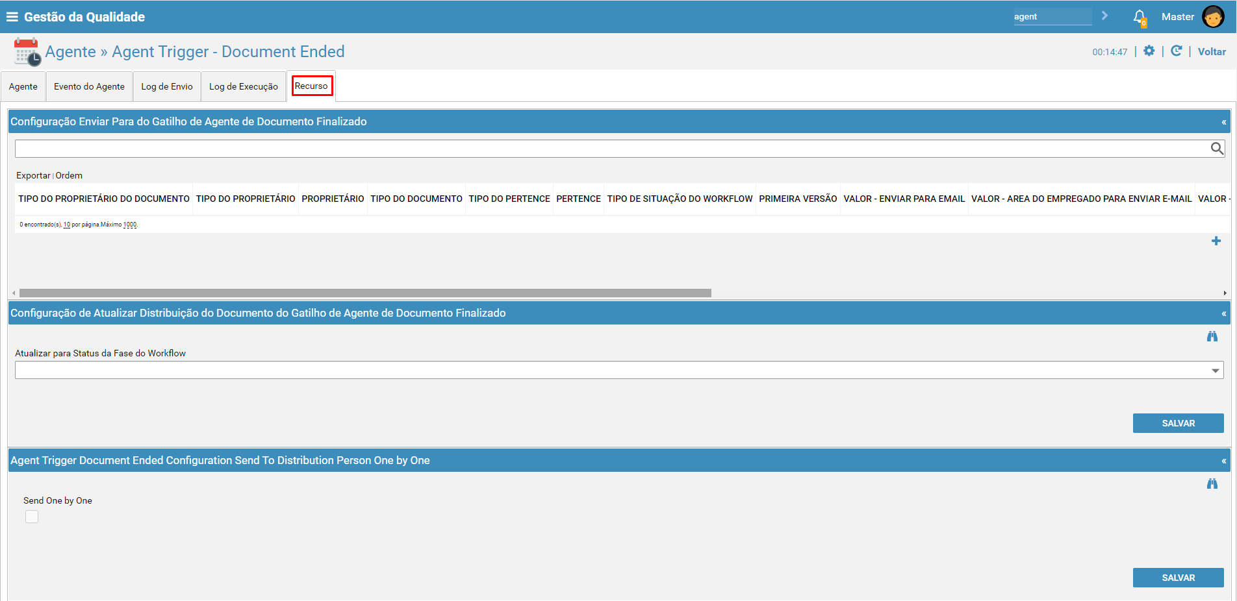Click TIPO DE SITUAÇÃO DO WORKFLOW column header
This screenshot has width=1237, height=601.
(x=680, y=199)
